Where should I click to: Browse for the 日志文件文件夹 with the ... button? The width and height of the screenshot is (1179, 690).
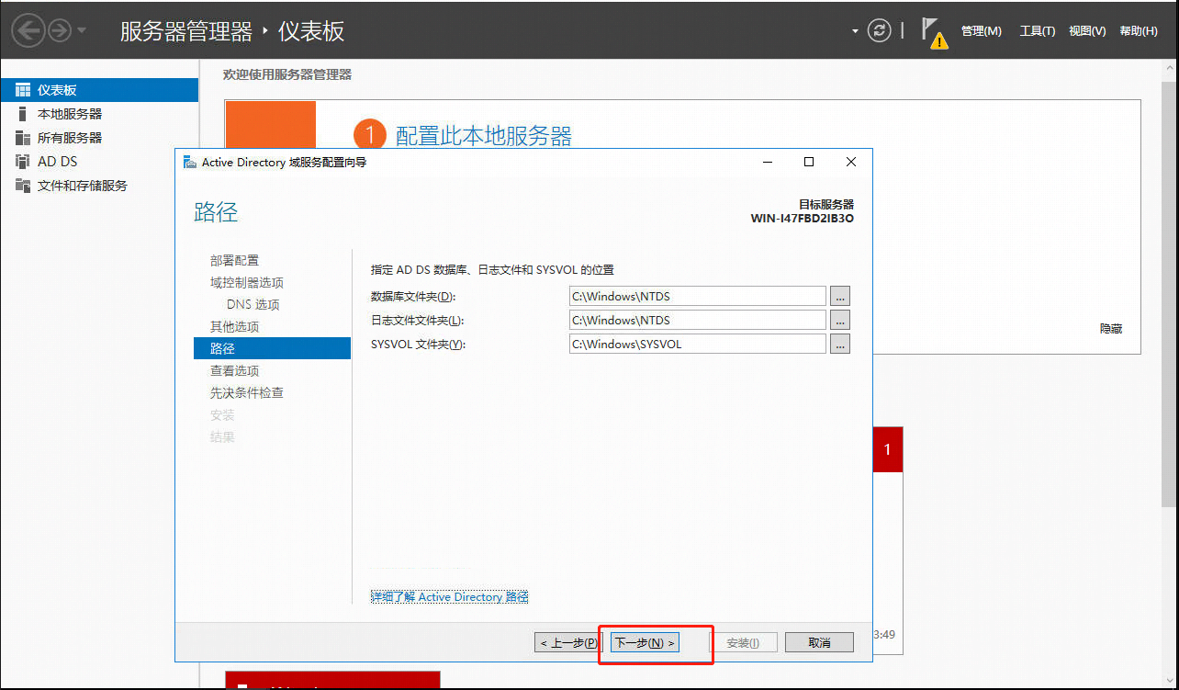(x=840, y=320)
